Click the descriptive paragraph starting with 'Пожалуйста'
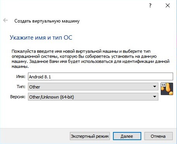 (90, 59)
